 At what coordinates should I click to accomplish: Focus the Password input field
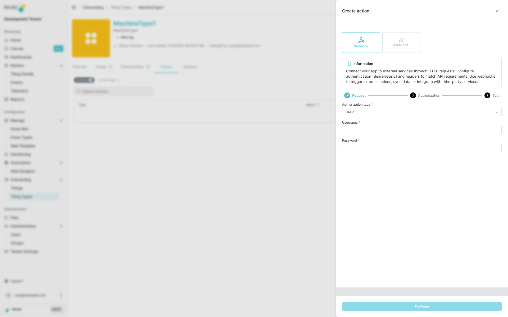click(x=421, y=148)
